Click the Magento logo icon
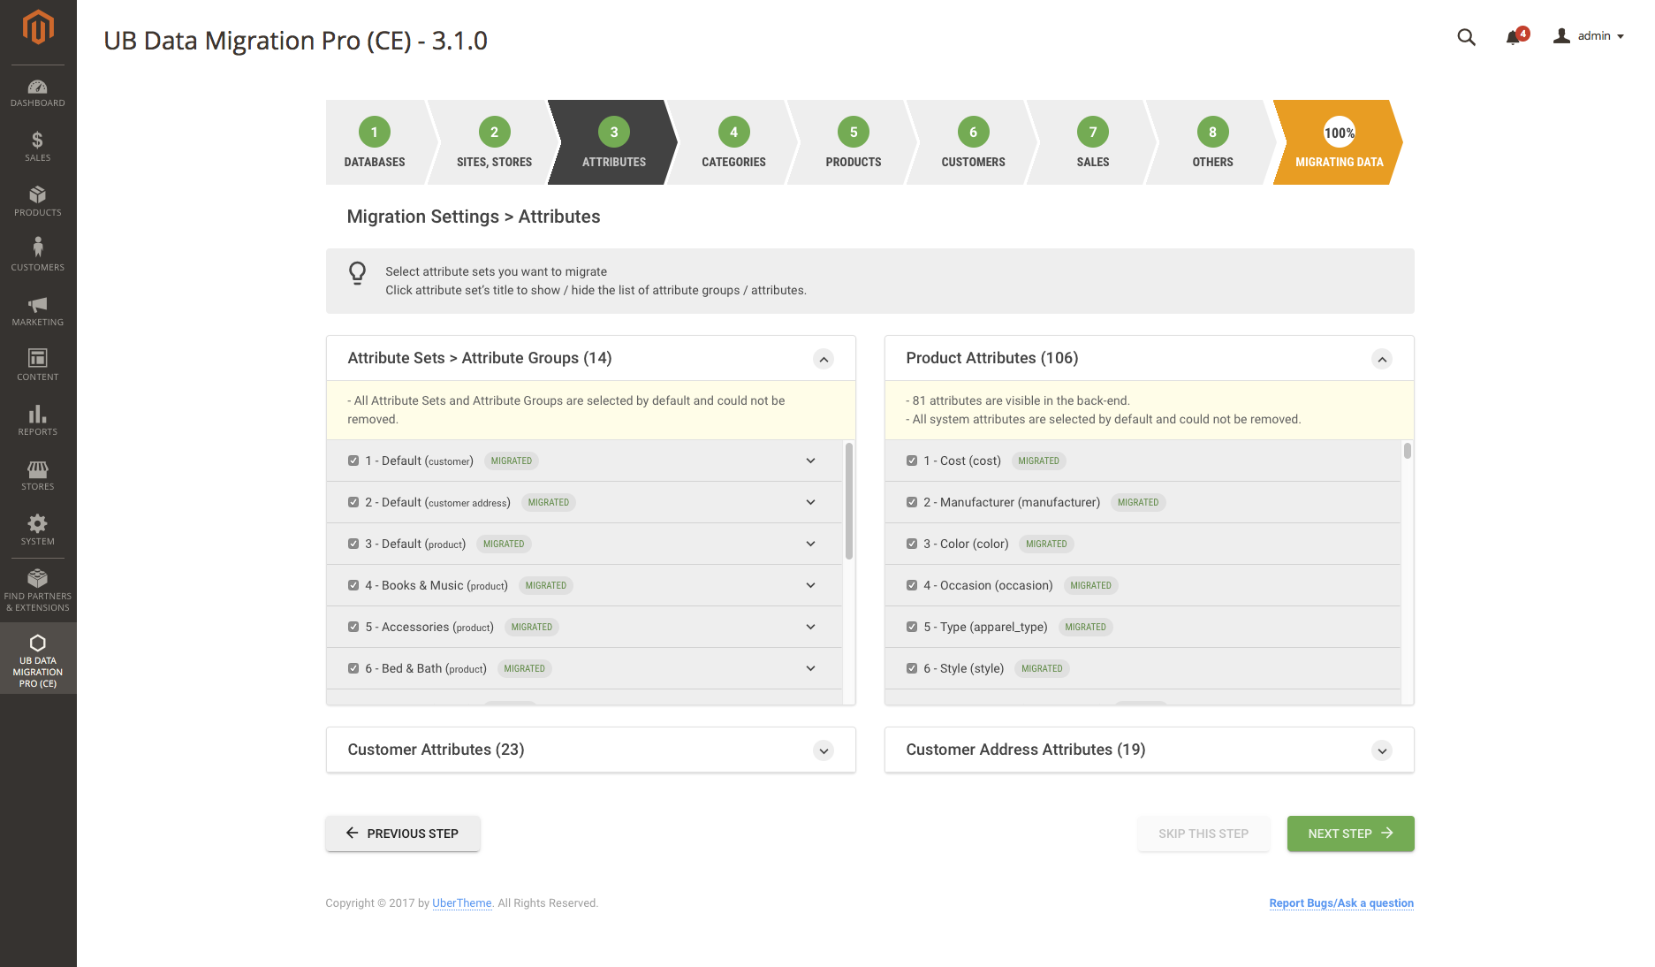This screenshot has height=967, width=1655. pos(38,27)
